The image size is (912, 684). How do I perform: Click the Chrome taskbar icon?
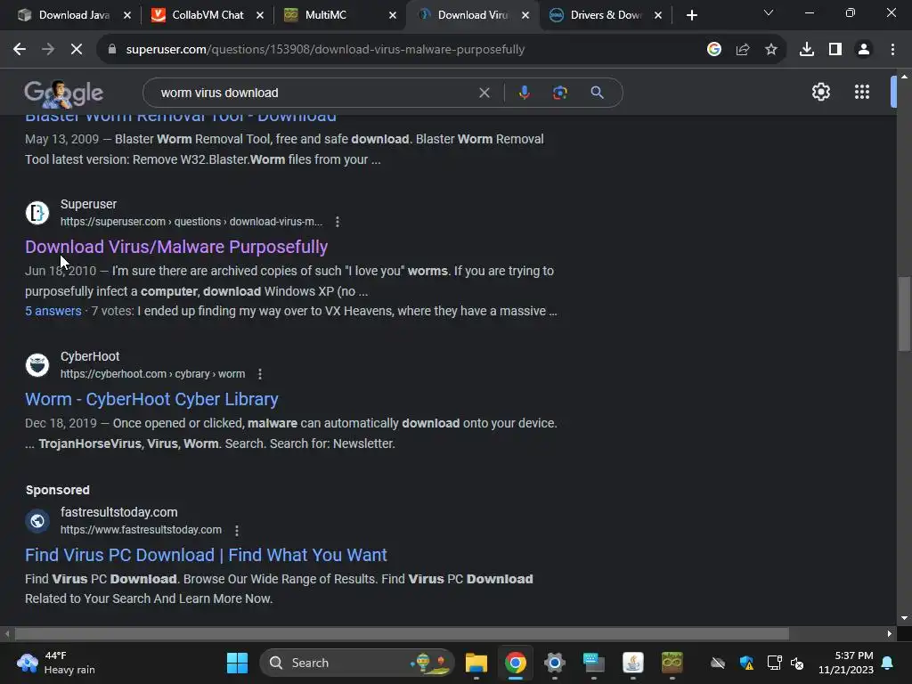coord(516,663)
